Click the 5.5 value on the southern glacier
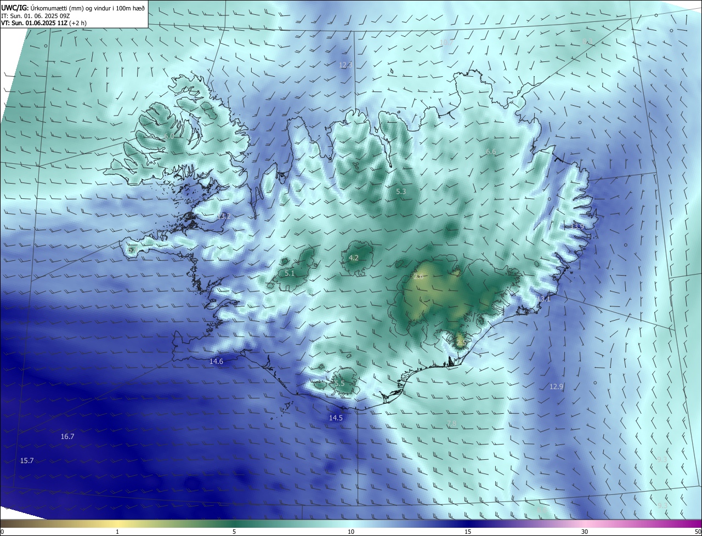 (339, 384)
